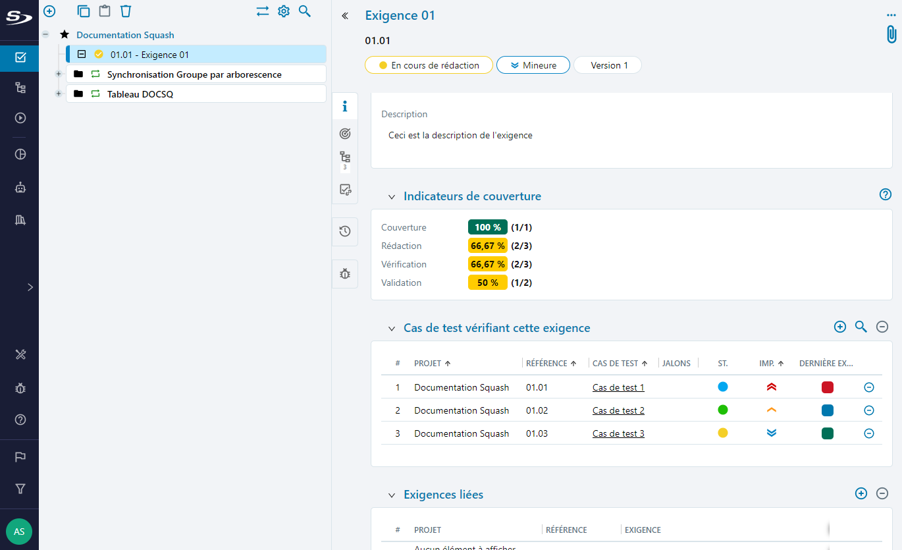This screenshot has height=550, width=902.
Task: Open attachments via the paperclip icon
Action: click(x=891, y=35)
